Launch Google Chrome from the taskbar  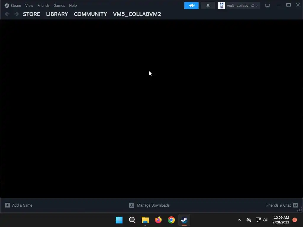pos(171,220)
